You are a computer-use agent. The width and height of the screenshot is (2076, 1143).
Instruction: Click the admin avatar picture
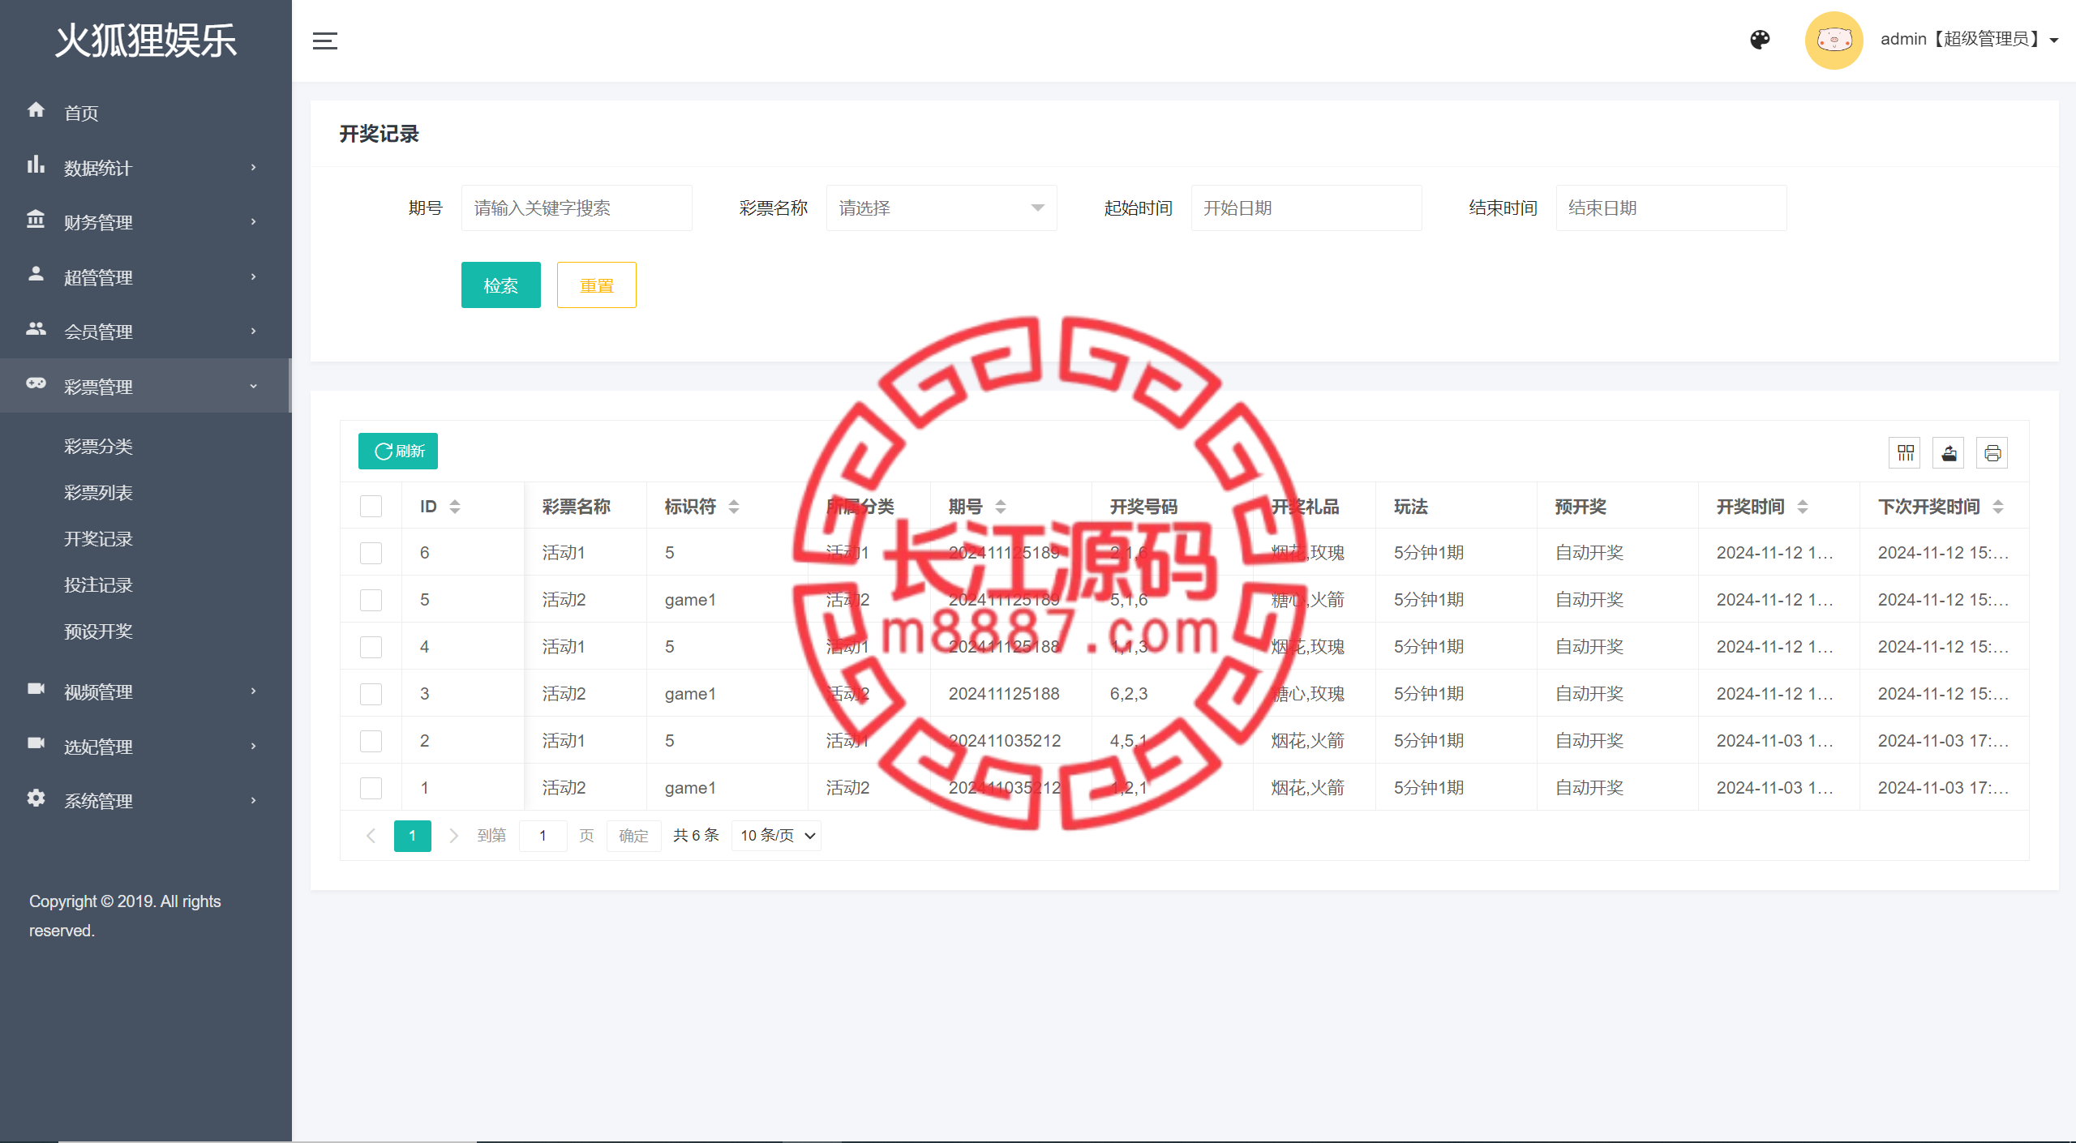1834,40
